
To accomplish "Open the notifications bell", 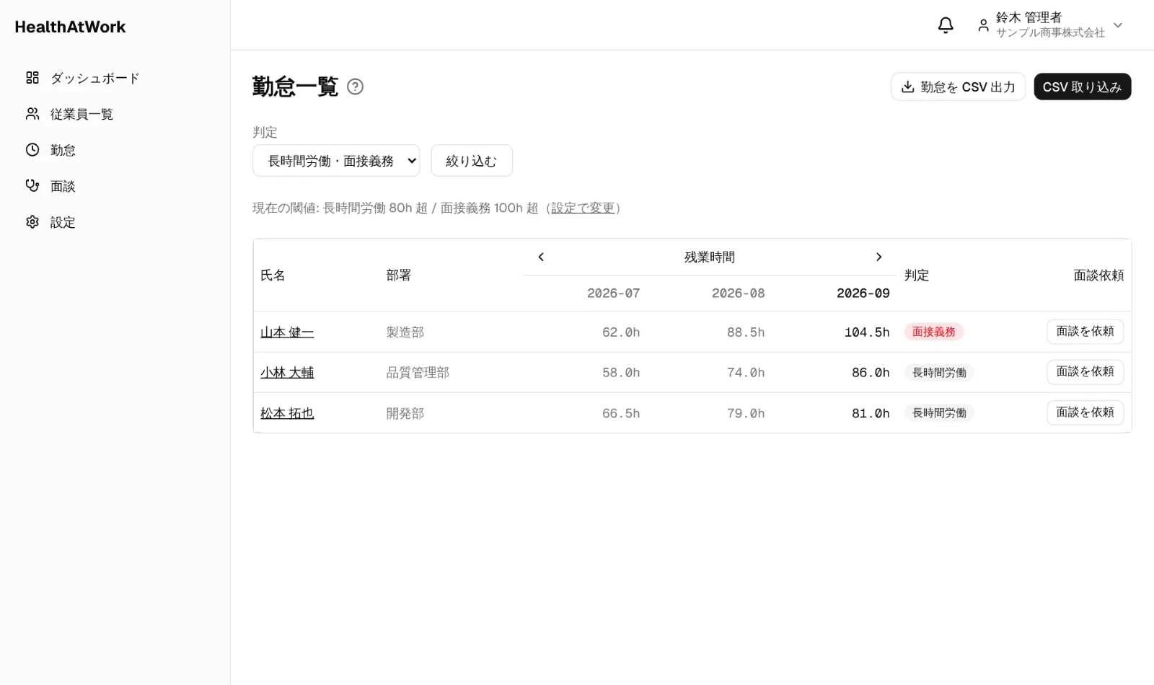I will 946,25.
